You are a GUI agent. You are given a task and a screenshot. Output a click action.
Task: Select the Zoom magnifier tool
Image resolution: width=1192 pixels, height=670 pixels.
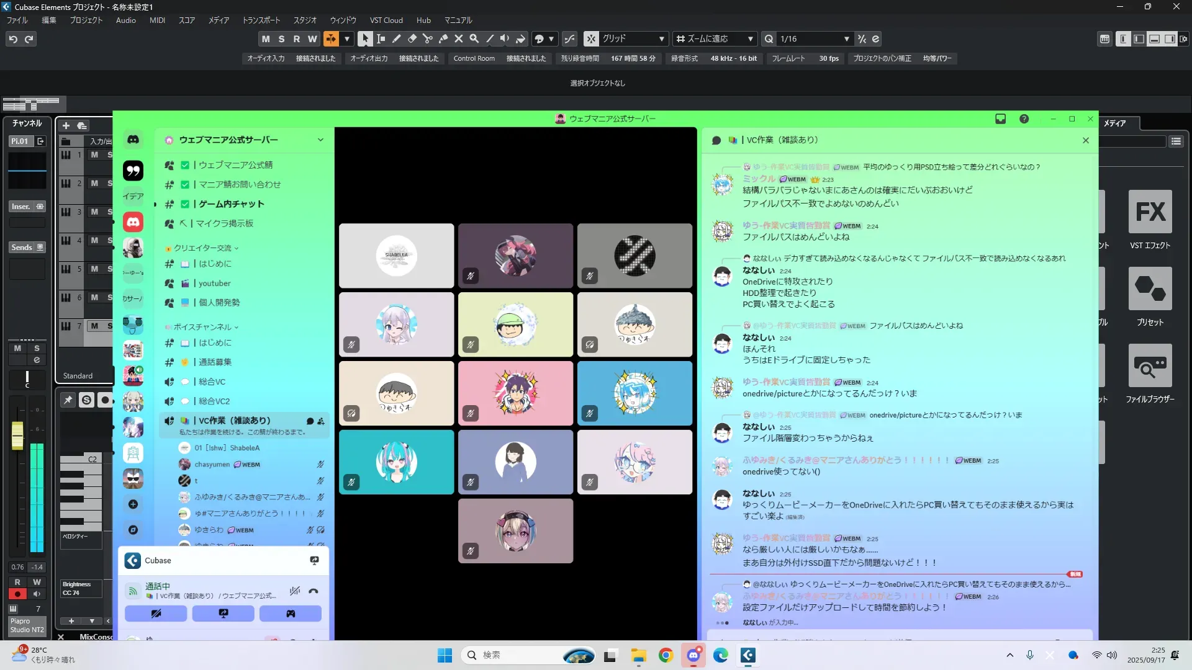(x=474, y=39)
